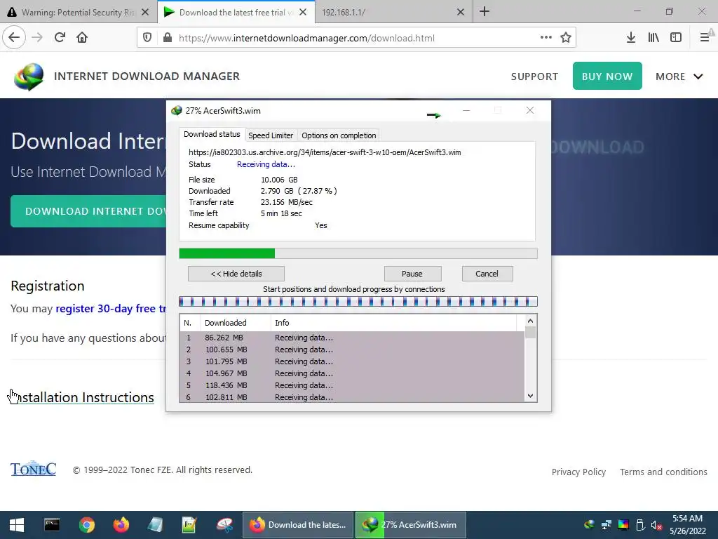Click the BUY NOW button
Image resolution: width=718 pixels, height=539 pixels.
(607, 76)
